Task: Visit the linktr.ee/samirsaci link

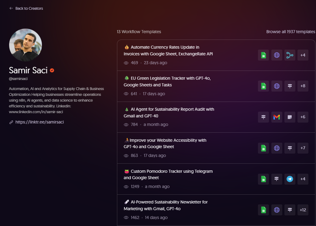Action: [39, 122]
